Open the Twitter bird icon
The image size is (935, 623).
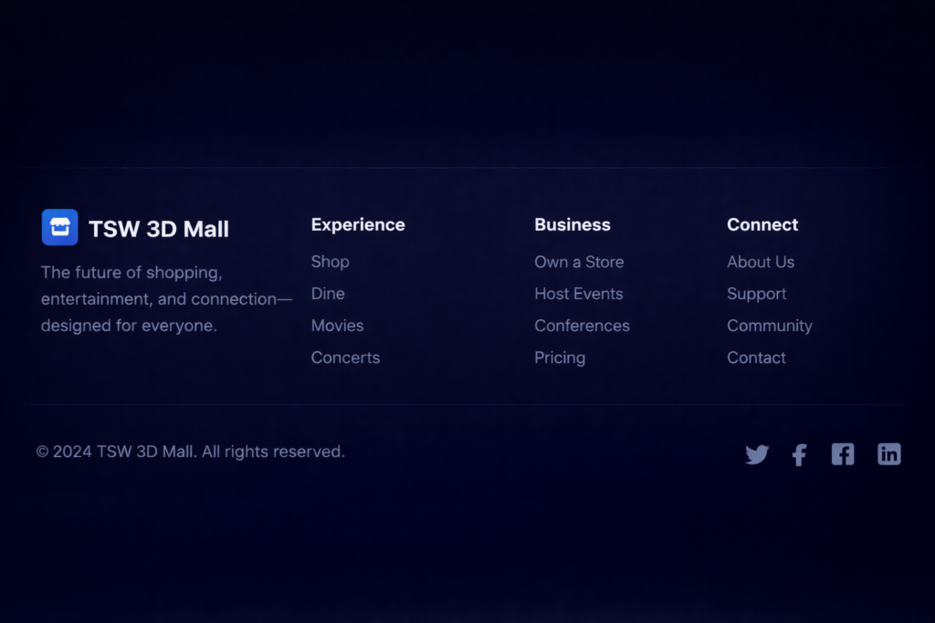757,454
